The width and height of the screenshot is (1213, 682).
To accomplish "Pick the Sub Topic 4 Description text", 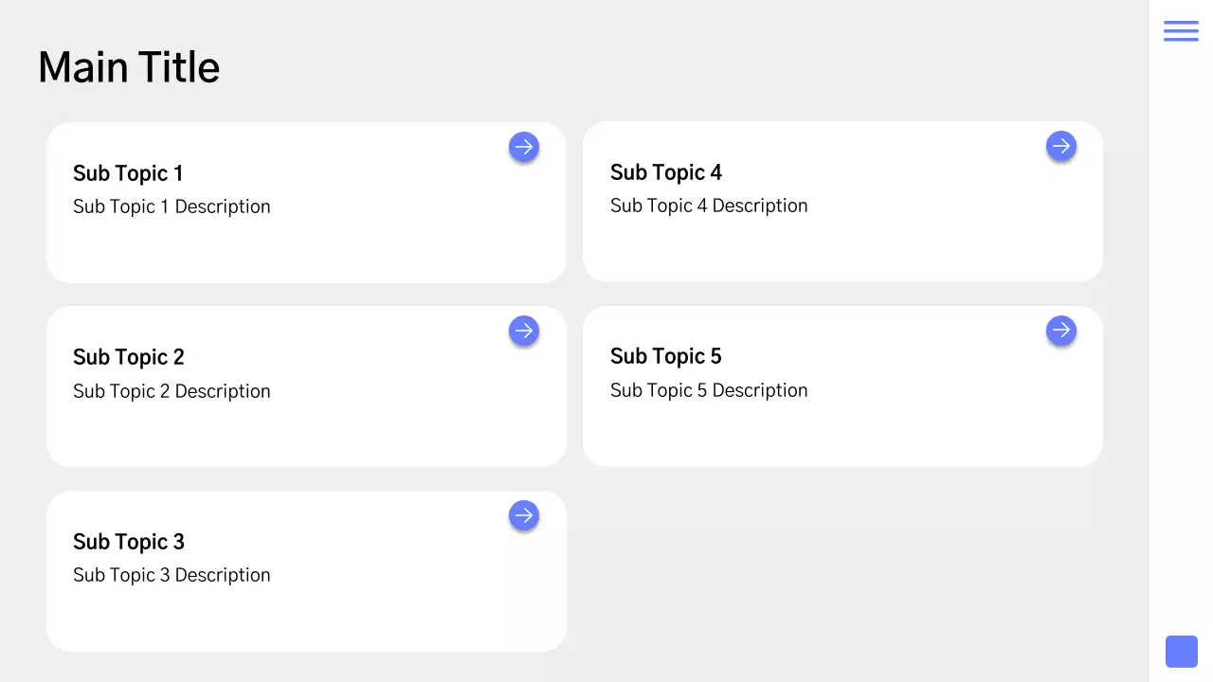I will point(709,206).
